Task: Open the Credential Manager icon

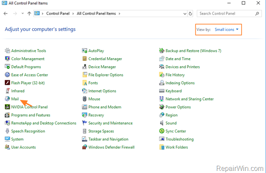Action: [85, 59]
